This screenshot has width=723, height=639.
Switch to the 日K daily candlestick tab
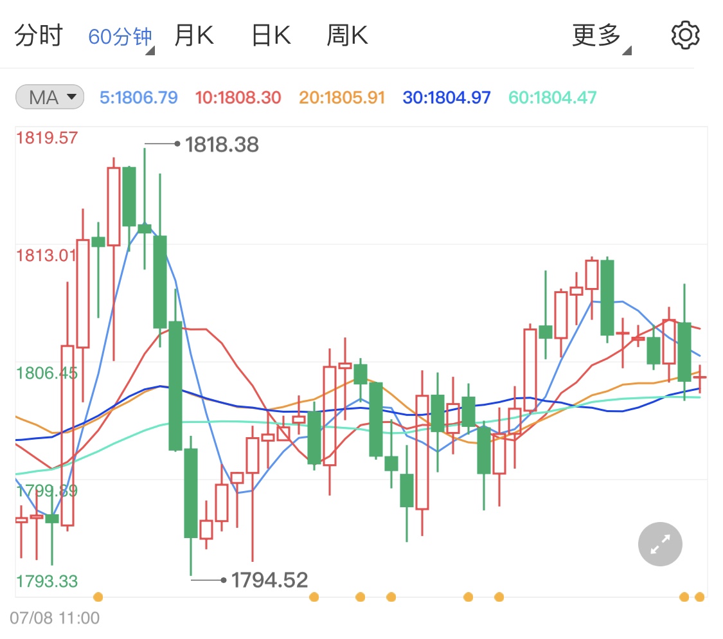tap(271, 35)
